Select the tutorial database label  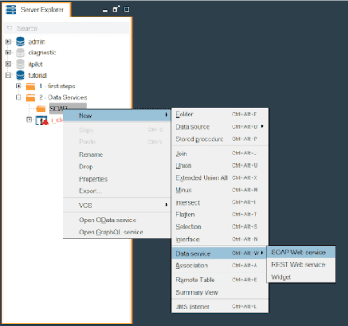[x=37, y=75]
